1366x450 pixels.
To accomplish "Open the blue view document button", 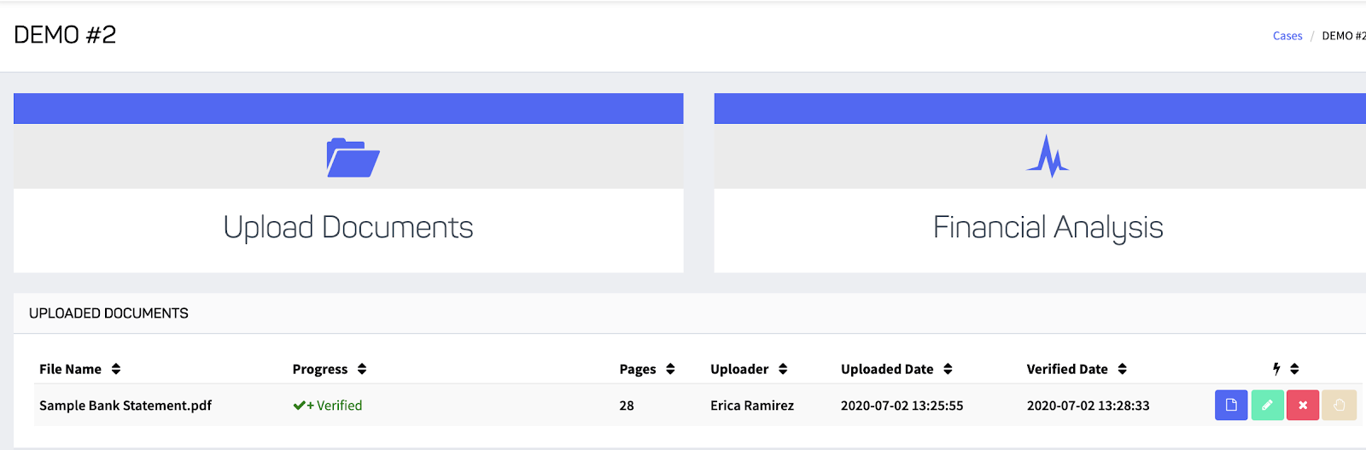I will point(1231,405).
